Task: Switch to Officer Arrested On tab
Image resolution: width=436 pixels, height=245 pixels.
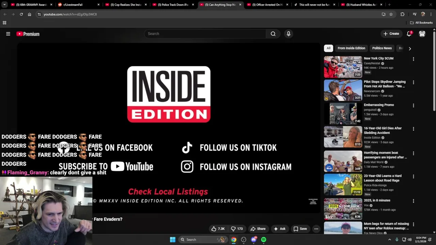Action: [267, 5]
